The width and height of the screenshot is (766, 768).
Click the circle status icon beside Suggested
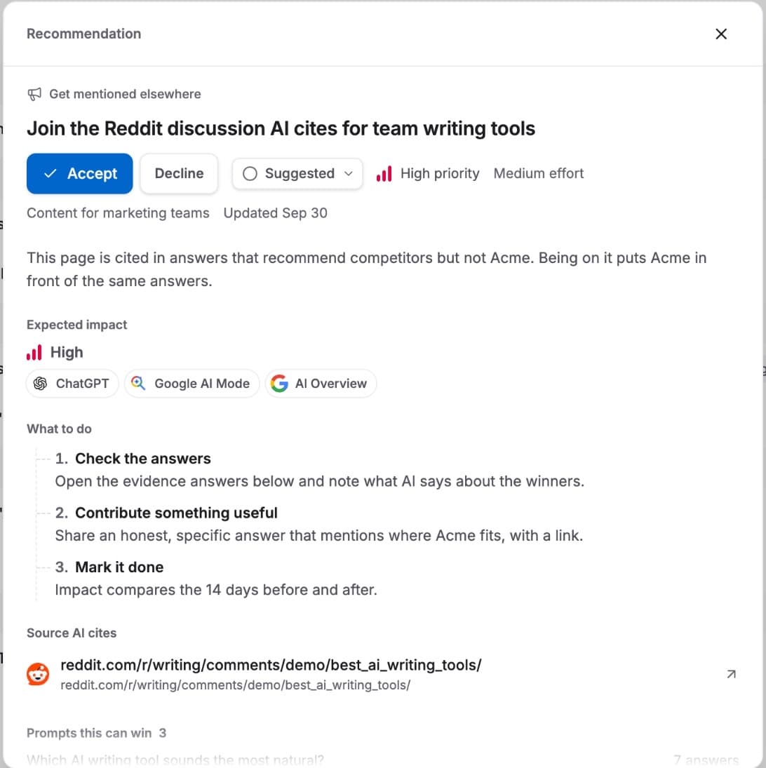[x=250, y=173]
